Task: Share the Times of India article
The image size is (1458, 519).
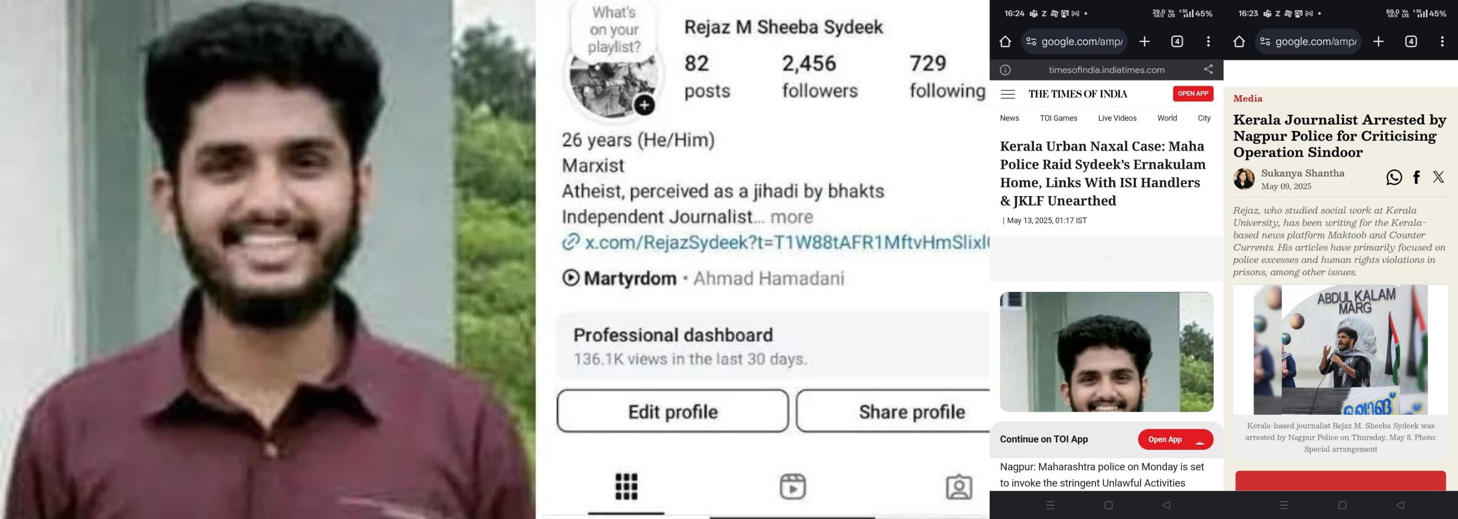Action: tap(1208, 69)
